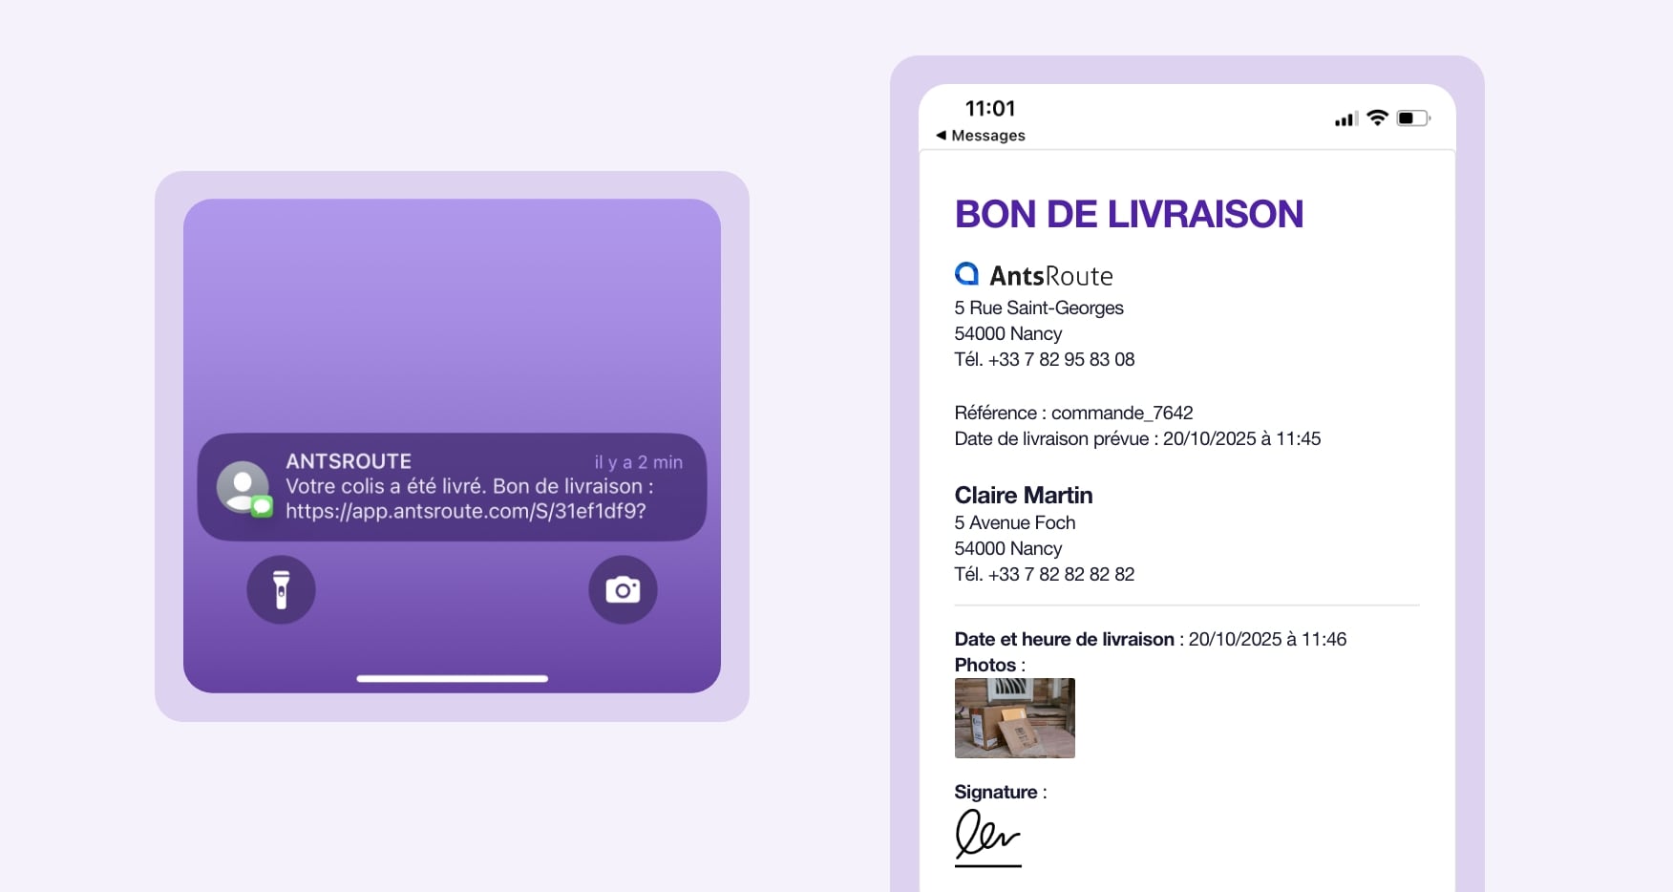
Task: Select the delivery photo thumbnail
Action: coord(1014,718)
